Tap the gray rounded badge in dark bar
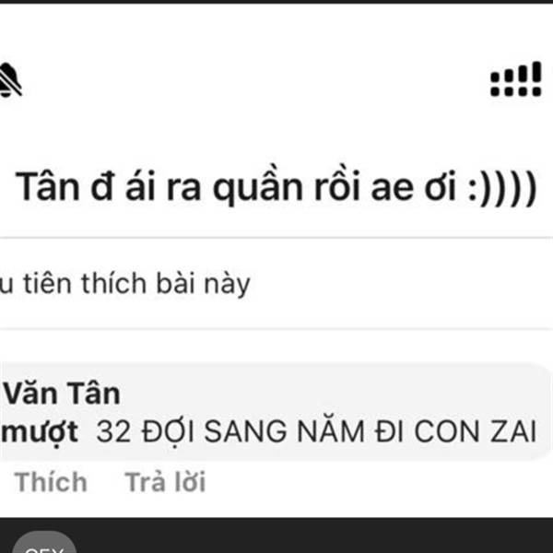Viewport: 553px width, 553px height. point(44,542)
